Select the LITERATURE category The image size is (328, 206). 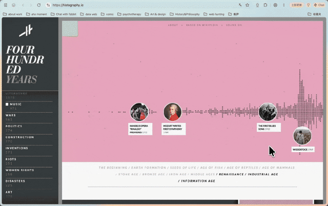[16, 93]
